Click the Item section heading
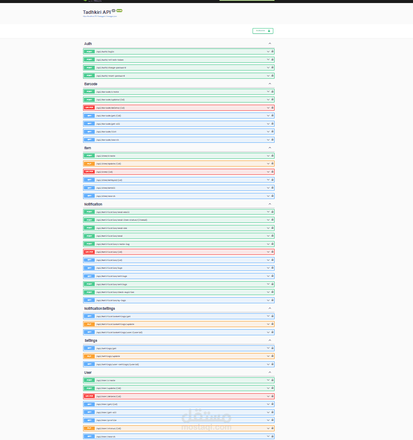 (87, 148)
